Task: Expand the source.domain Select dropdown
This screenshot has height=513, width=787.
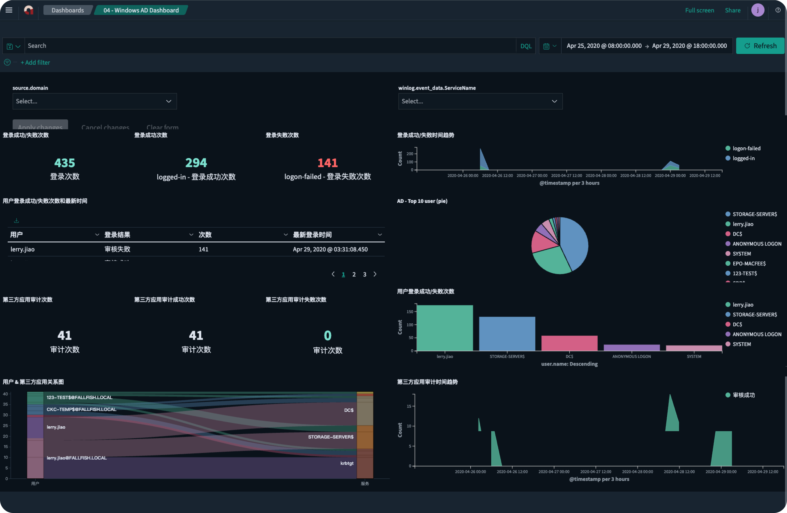Action: [x=95, y=101]
